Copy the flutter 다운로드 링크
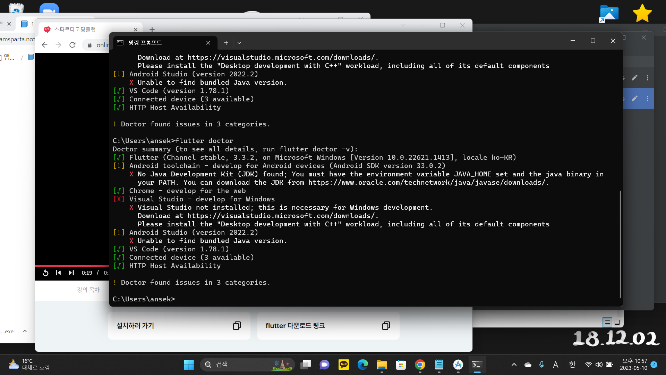This screenshot has width=666, height=375. [x=386, y=326]
